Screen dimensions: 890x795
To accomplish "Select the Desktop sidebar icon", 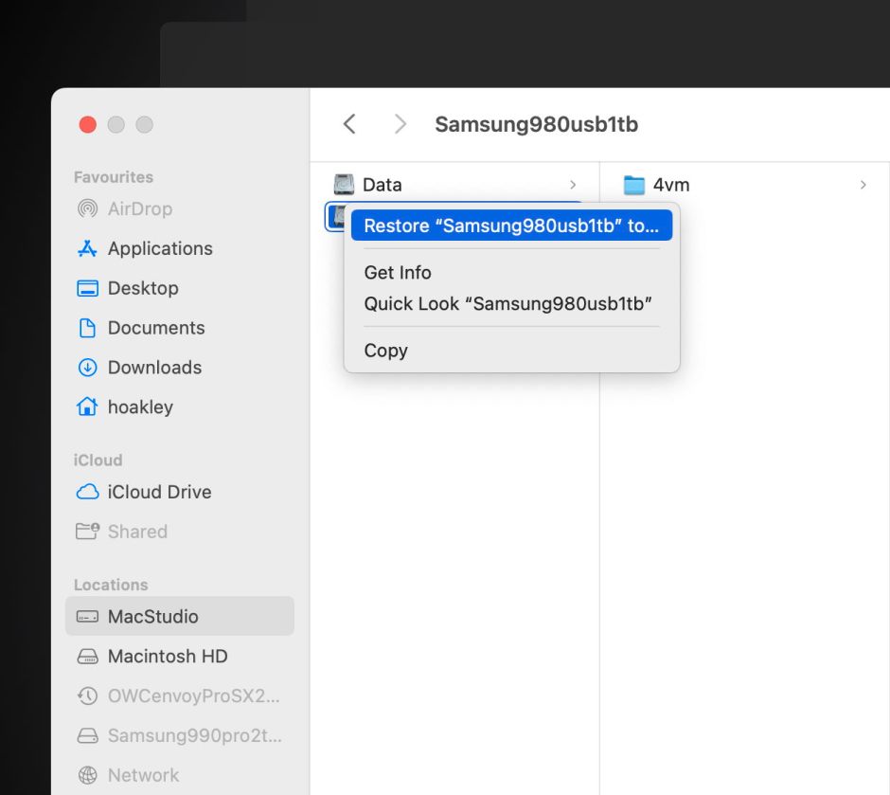I will coord(87,288).
